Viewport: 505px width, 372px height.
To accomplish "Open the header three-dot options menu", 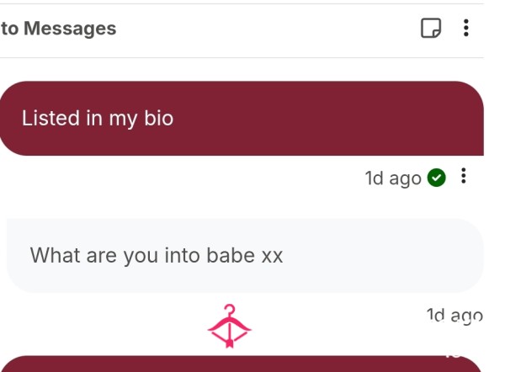I will [465, 28].
